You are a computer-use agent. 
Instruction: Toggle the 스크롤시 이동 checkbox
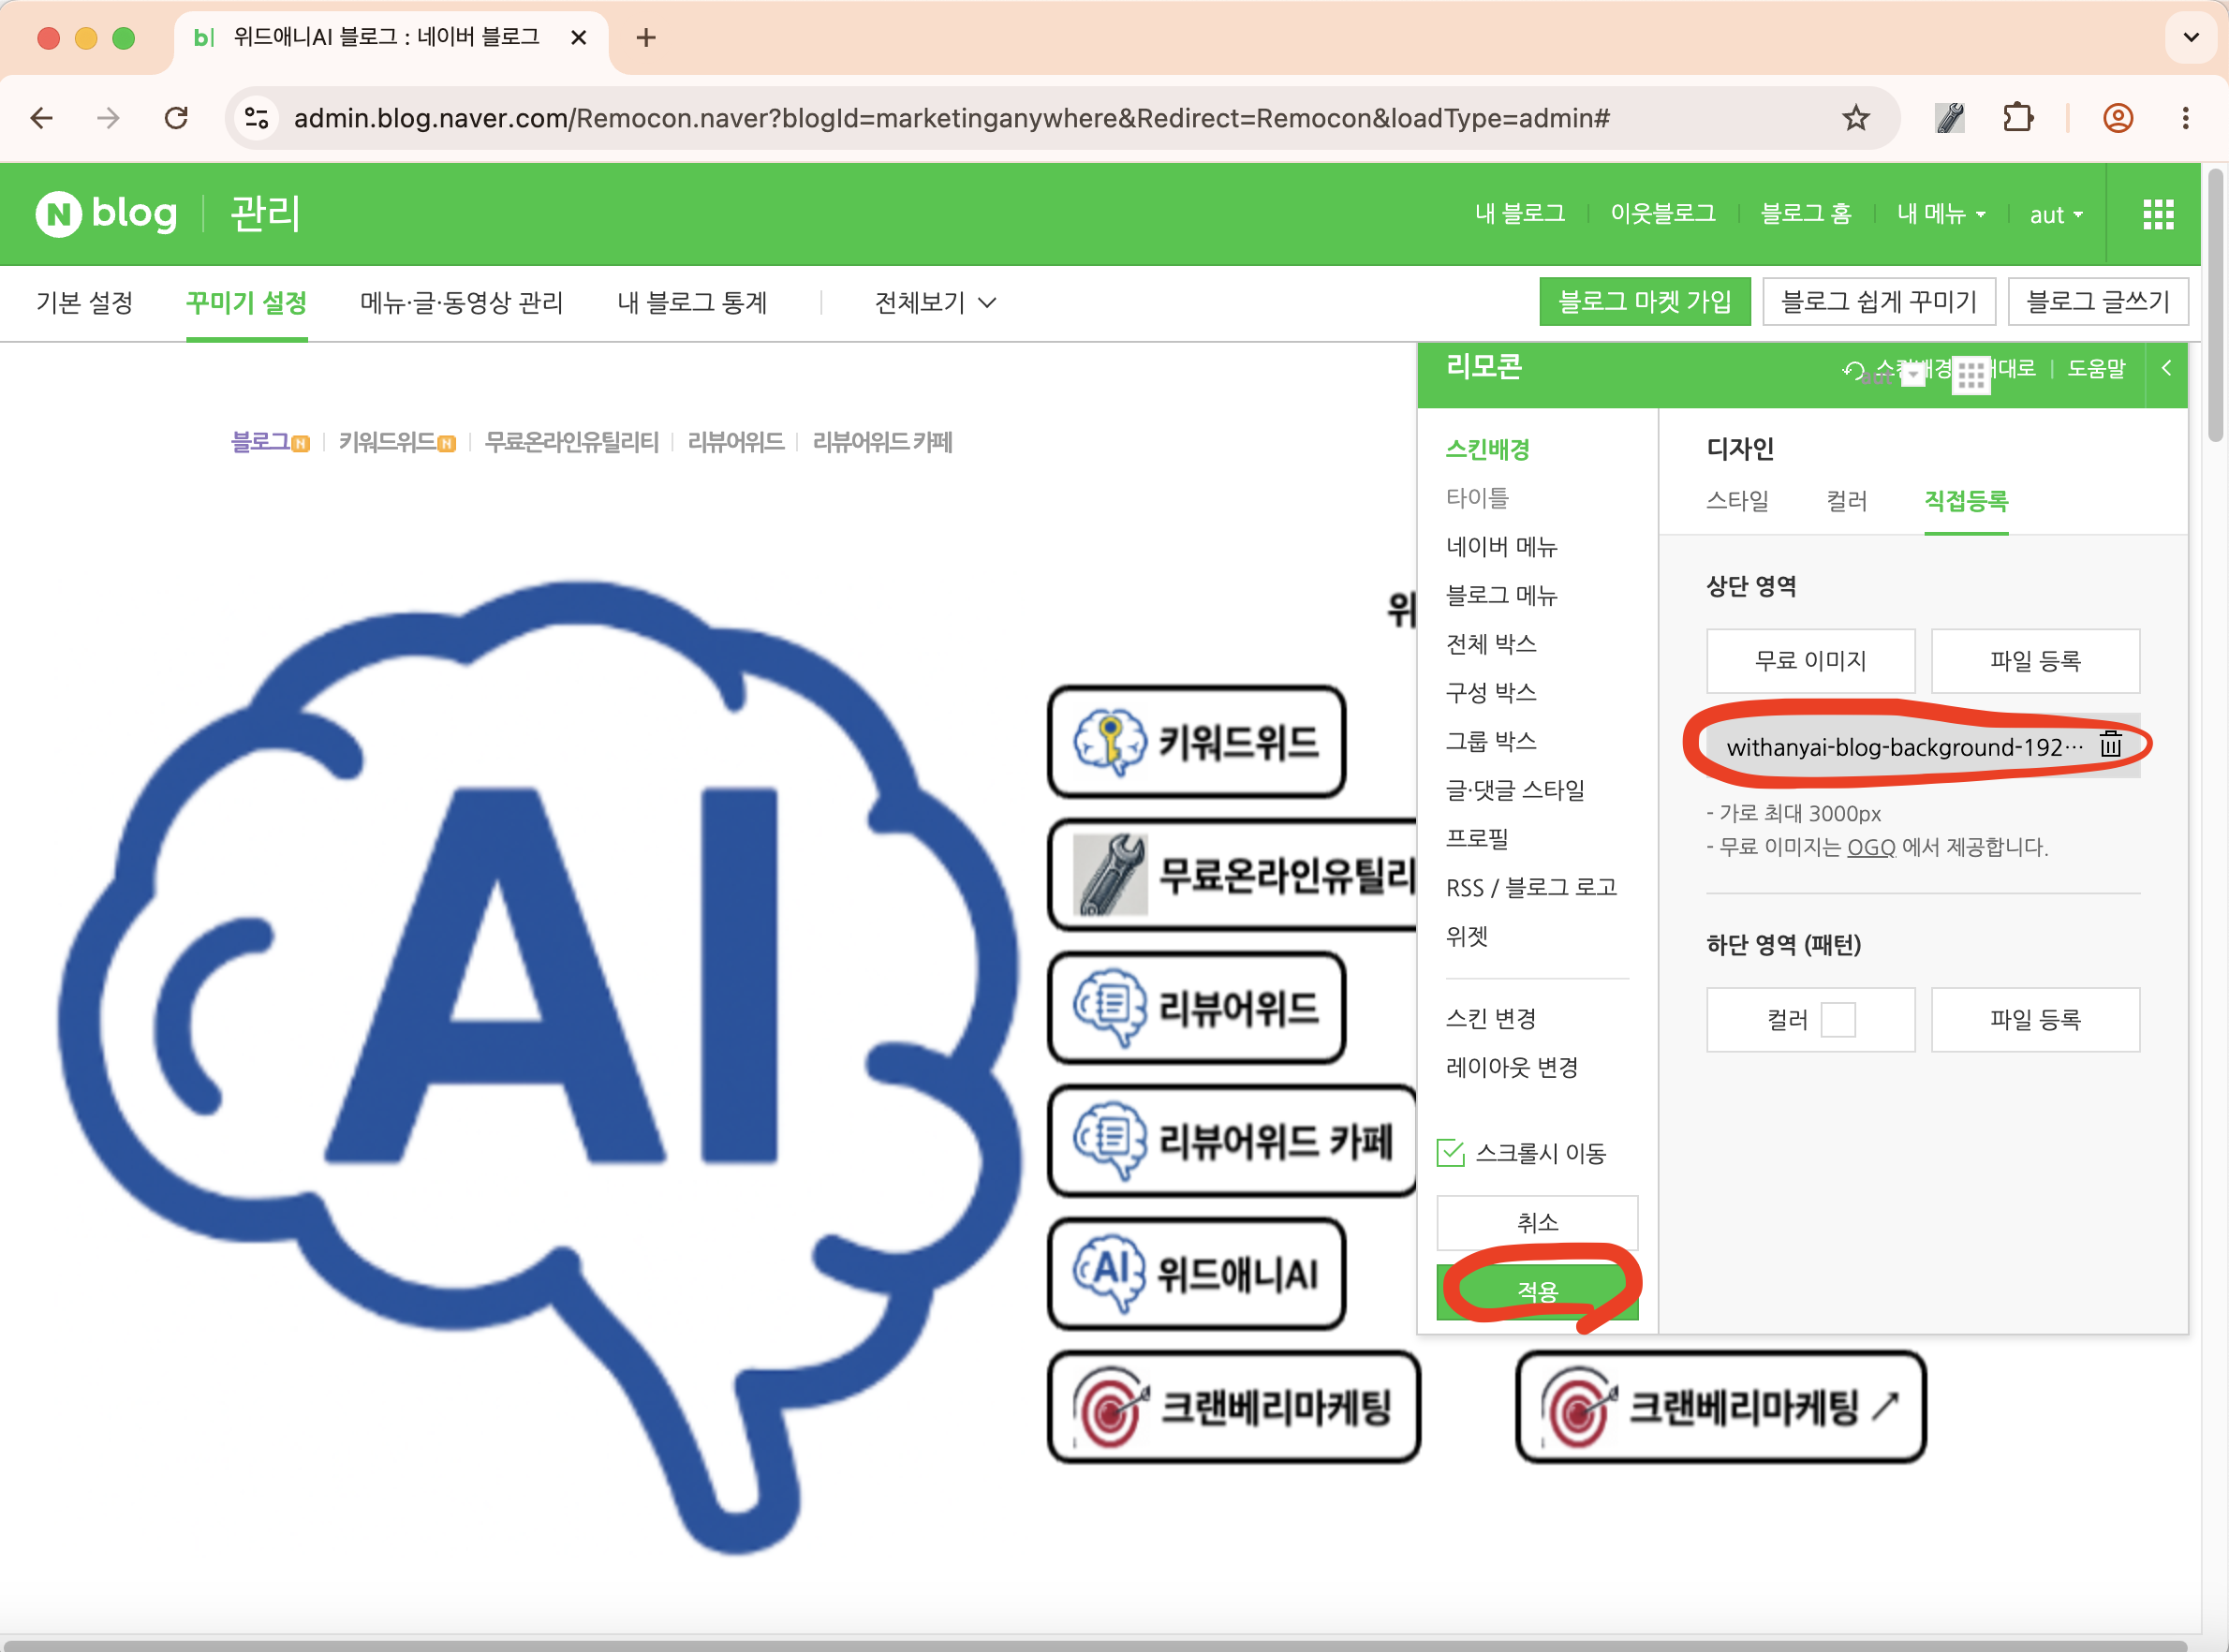click(1450, 1153)
